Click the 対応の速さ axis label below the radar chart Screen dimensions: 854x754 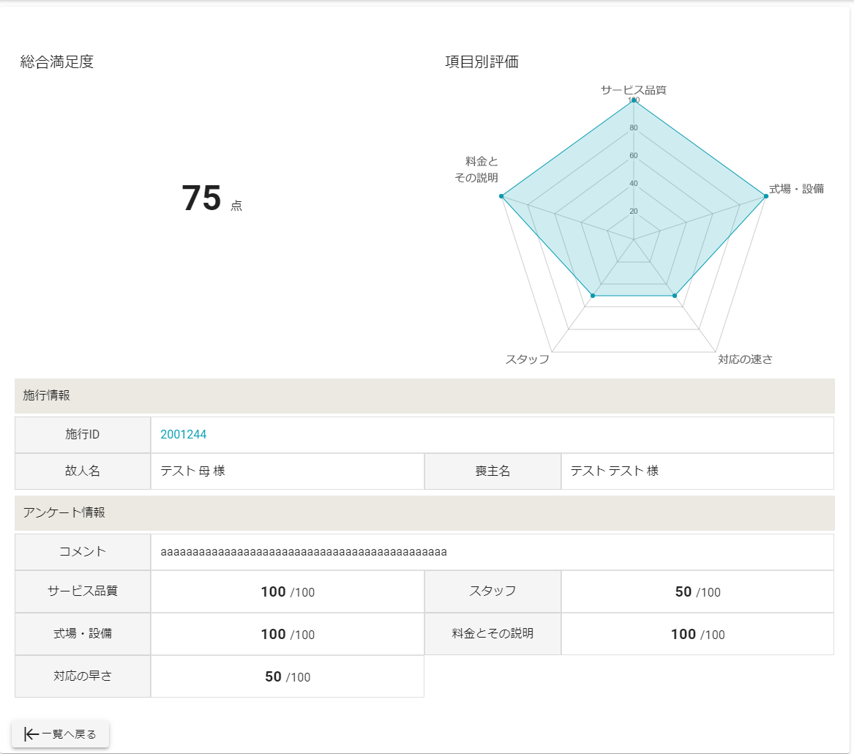[x=745, y=359]
